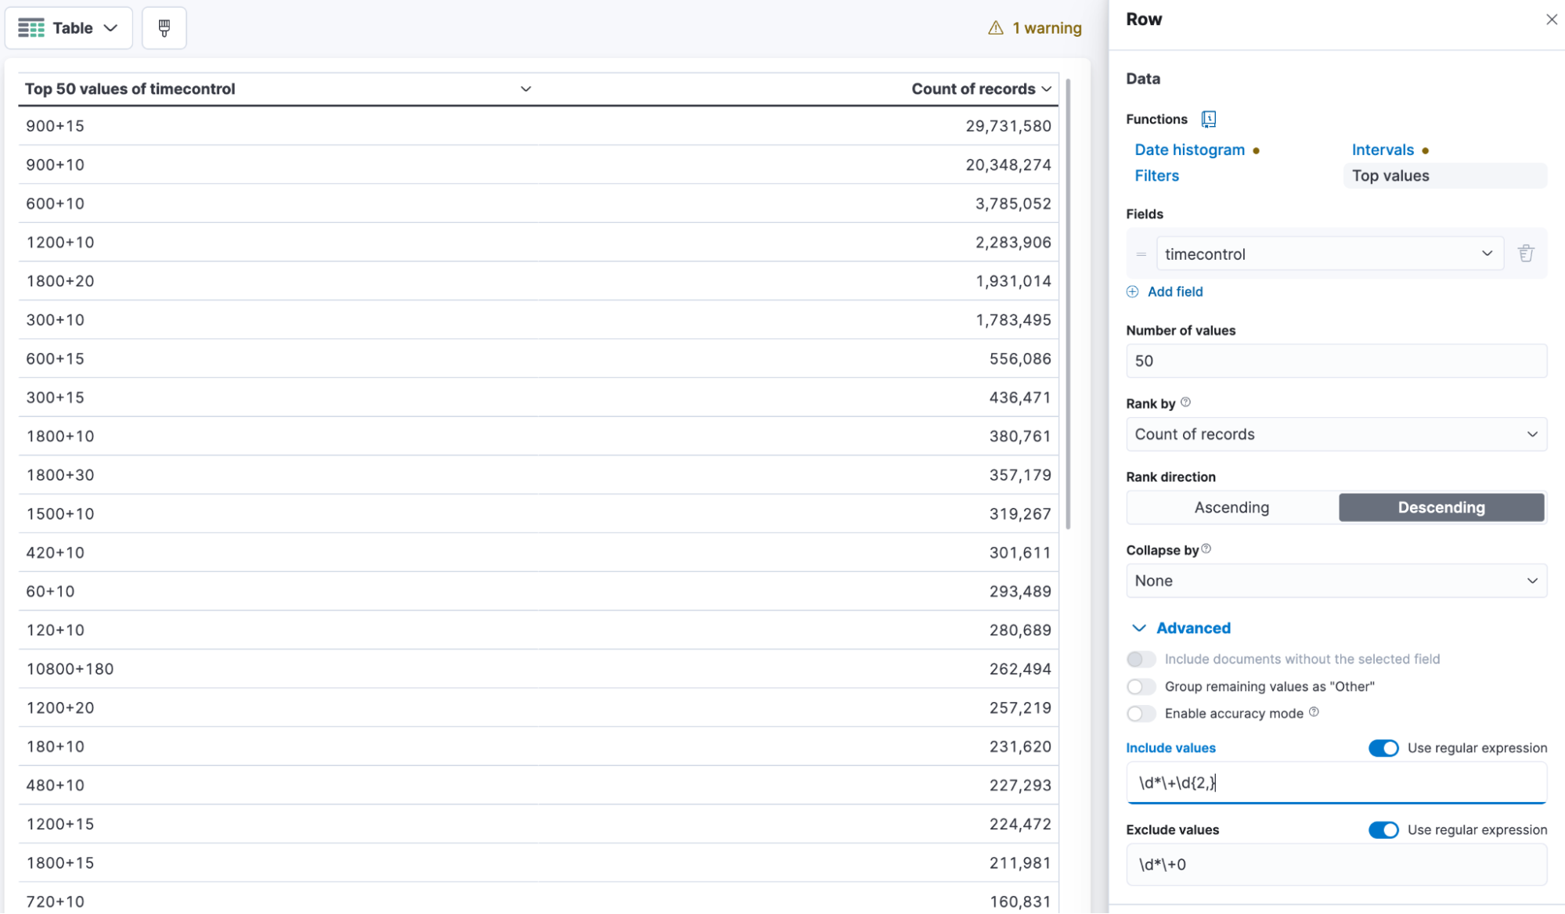
Task: Click the Functions data icon
Action: (x=1207, y=119)
